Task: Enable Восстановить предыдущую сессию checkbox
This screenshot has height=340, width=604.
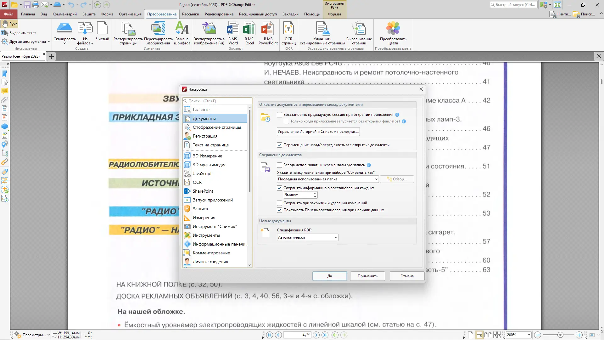Action: point(279,115)
